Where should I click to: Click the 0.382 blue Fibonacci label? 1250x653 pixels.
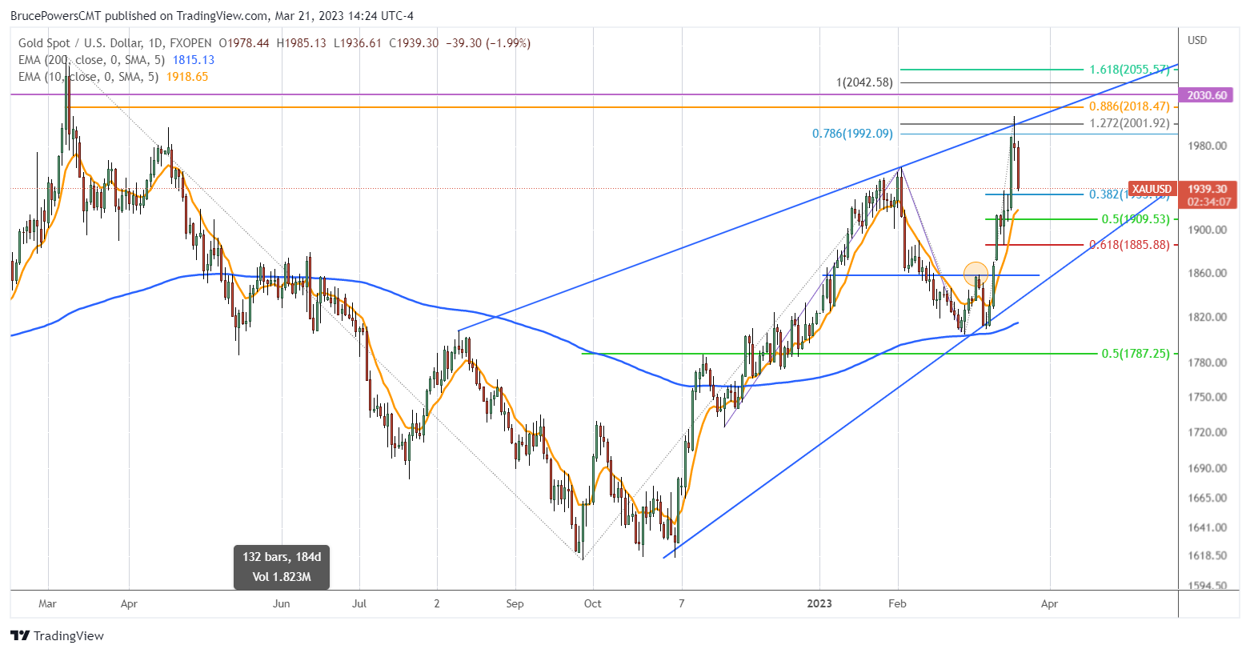coord(1129,194)
